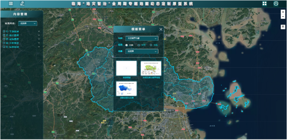Expand the last layer group chevron
This screenshot has width=287, height=140.
coord(39,47)
